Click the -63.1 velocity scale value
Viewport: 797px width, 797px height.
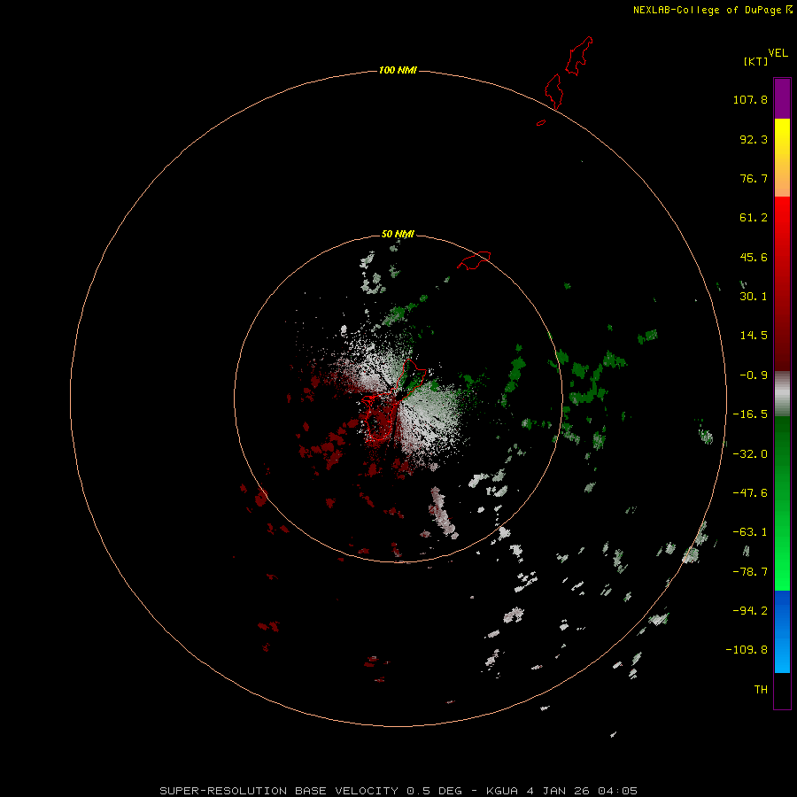tap(750, 532)
